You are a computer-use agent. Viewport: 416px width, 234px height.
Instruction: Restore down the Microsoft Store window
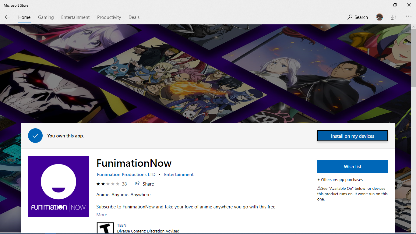(395, 5)
